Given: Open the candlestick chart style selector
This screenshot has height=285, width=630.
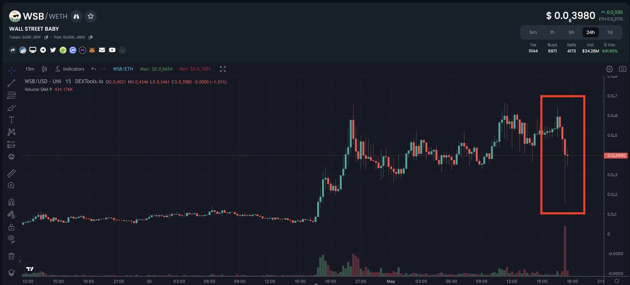Looking at the screenshot, I should [x=44, y=69].
